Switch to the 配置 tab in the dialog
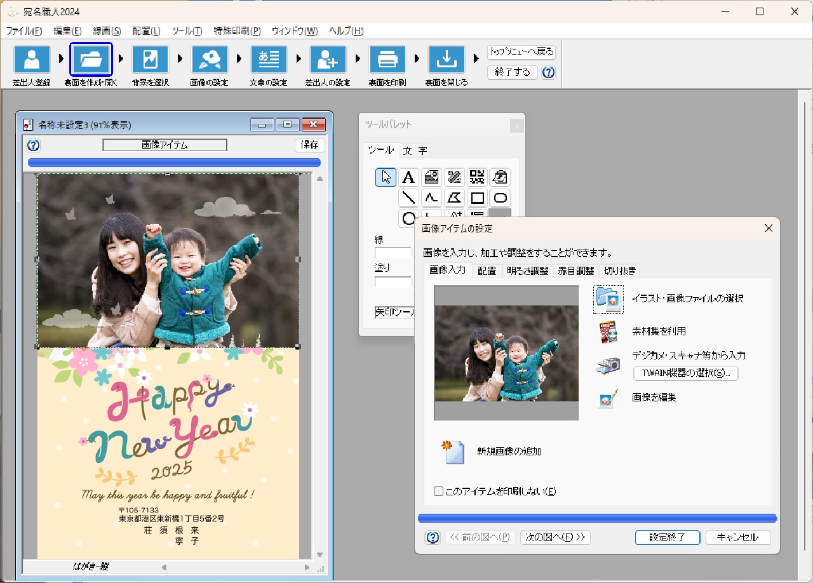The width and height of the screenshot is (813, 583). pos(487,271)
